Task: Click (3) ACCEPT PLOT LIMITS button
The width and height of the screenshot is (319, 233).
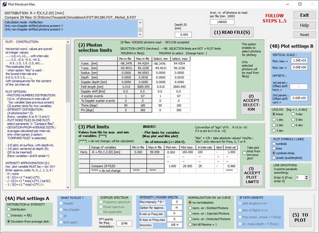Action: pyautogui.click(x=252, y=175)
